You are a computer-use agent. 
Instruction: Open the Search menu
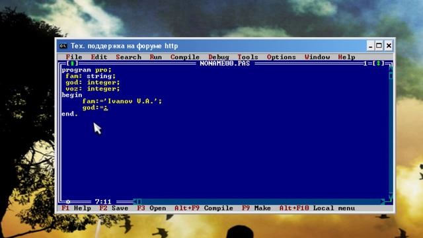[129, 57]
